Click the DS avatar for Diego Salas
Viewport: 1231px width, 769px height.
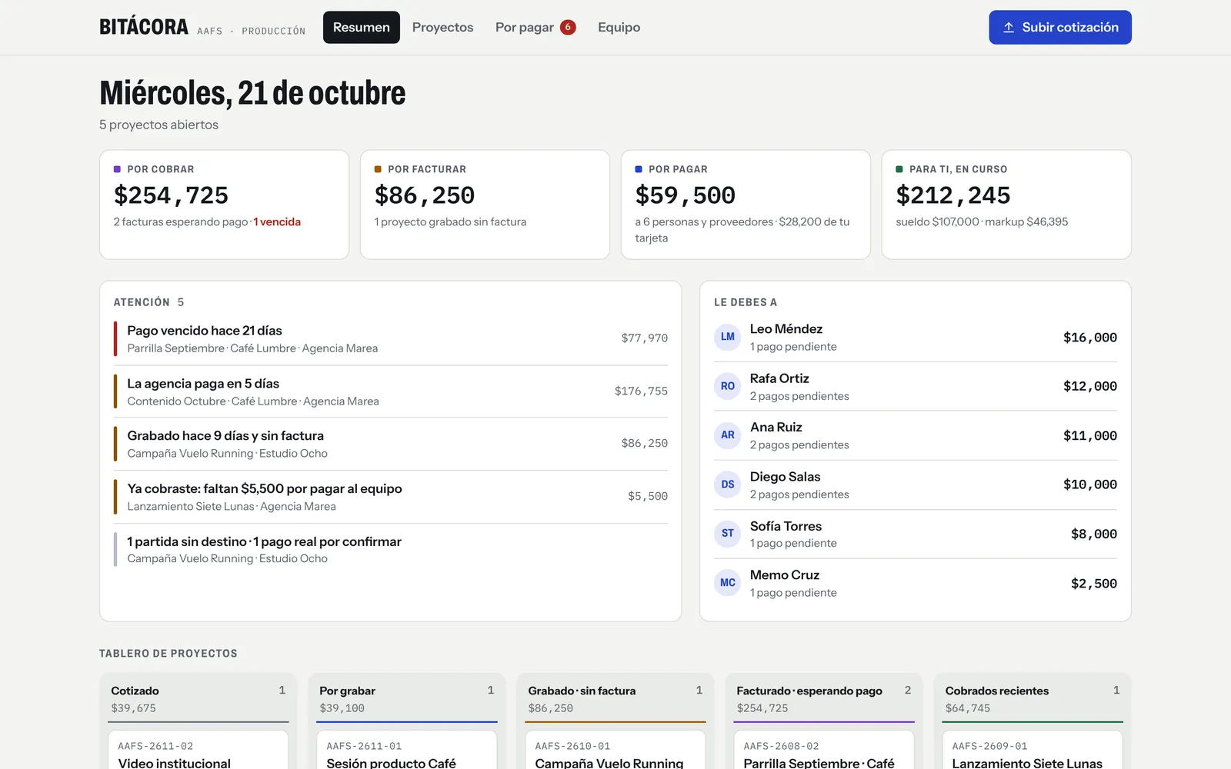coord(727,484)
